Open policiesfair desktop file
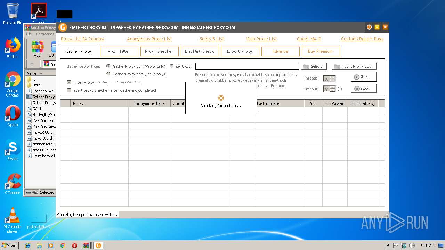445x250 pixels. 39,221
